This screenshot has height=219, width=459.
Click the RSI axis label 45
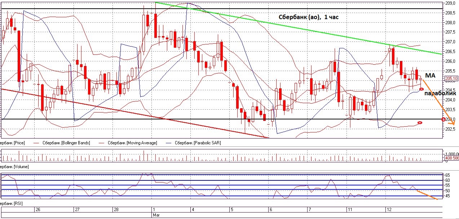(447, 196)
